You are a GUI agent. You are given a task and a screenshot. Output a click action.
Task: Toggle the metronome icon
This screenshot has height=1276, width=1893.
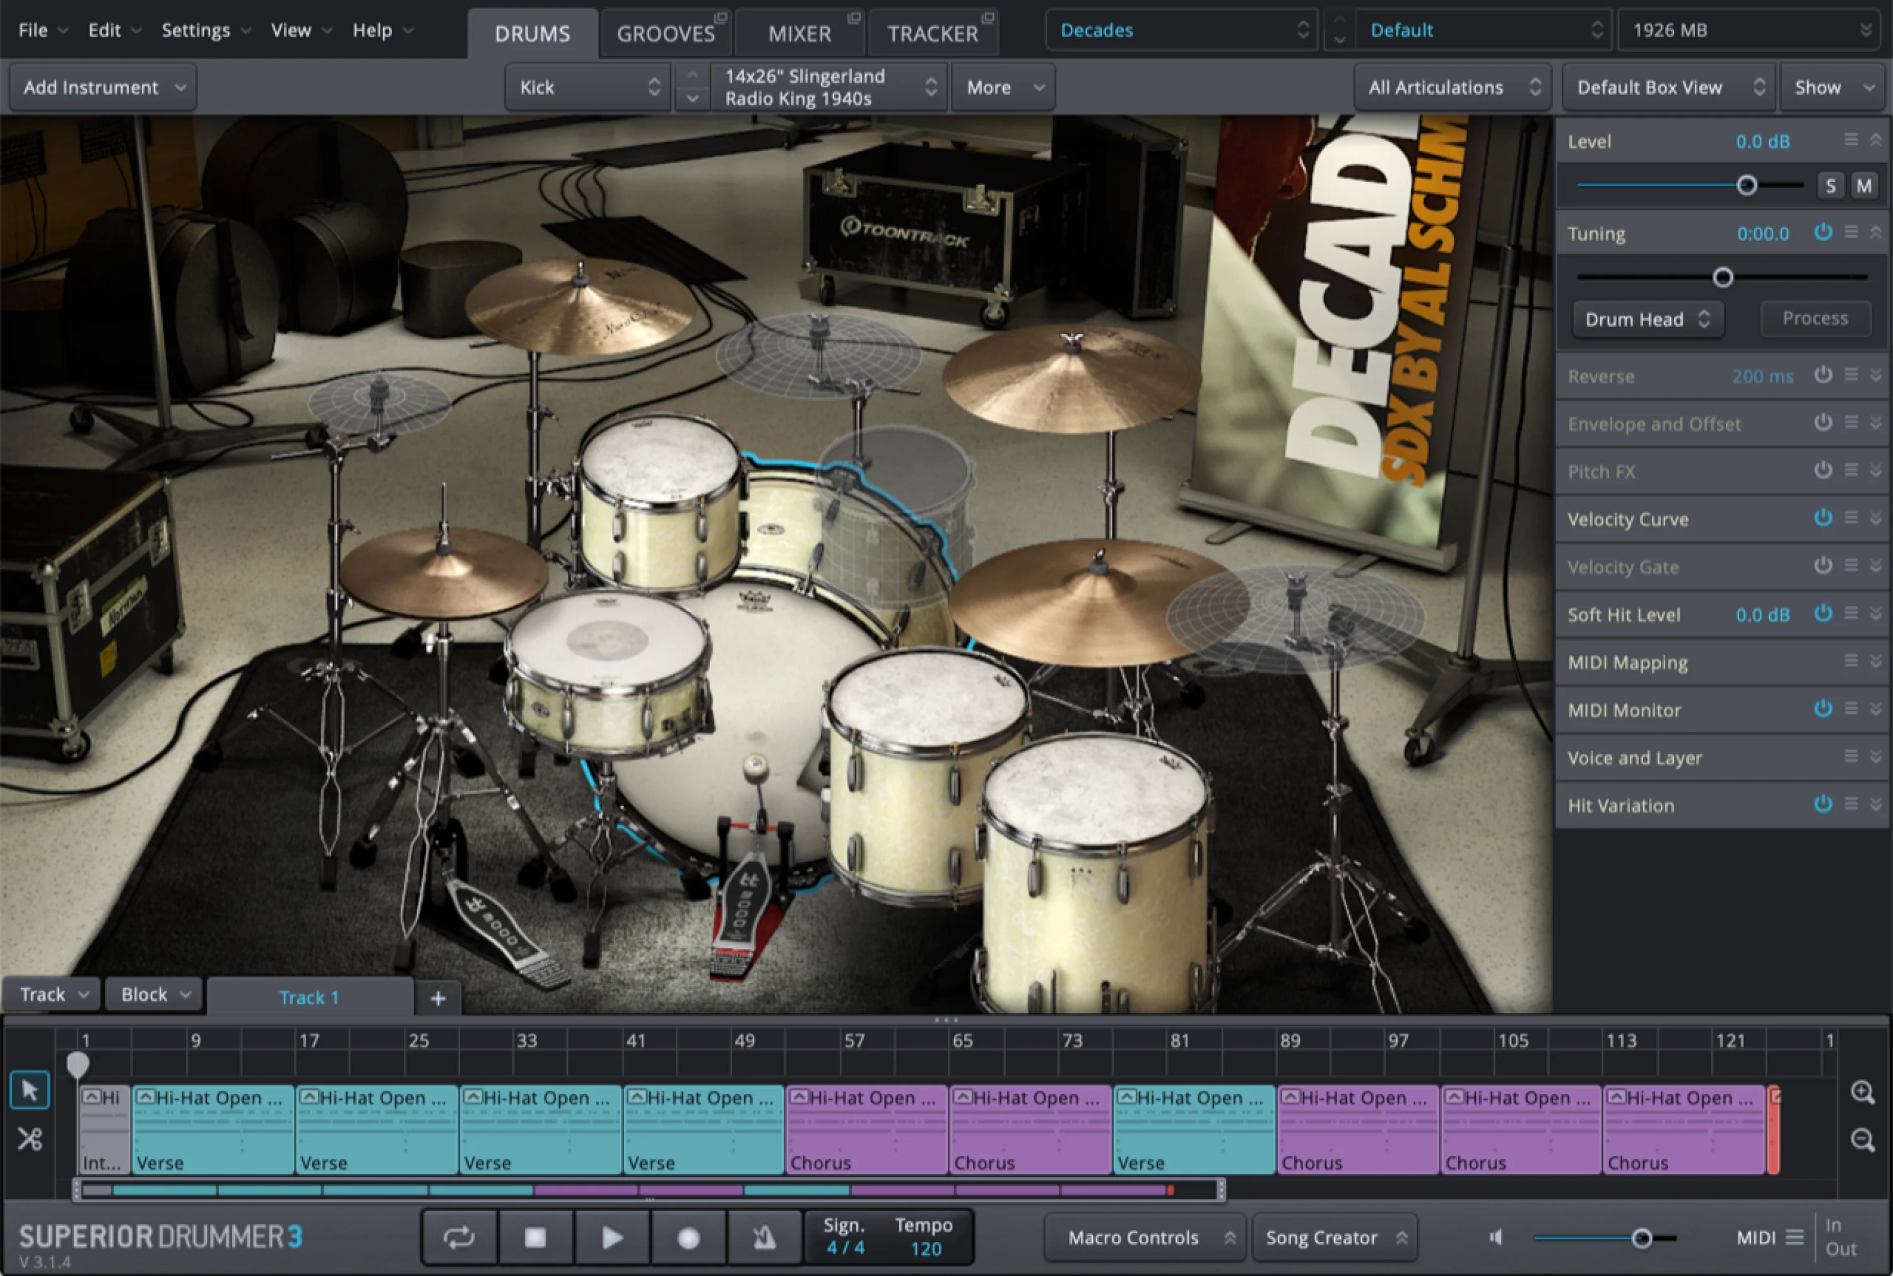click(763, 1238)
